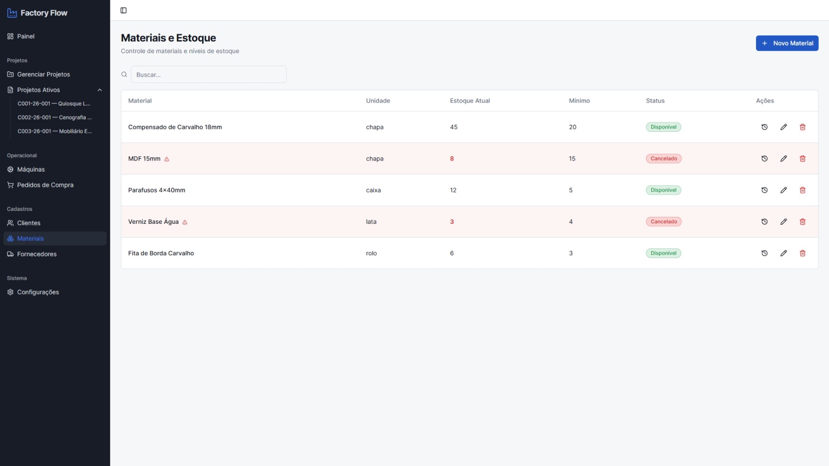The height and width of the screenshot is (466, 829).
Task: Open project C003-26-001 Mobiliário
Action: 55,131
